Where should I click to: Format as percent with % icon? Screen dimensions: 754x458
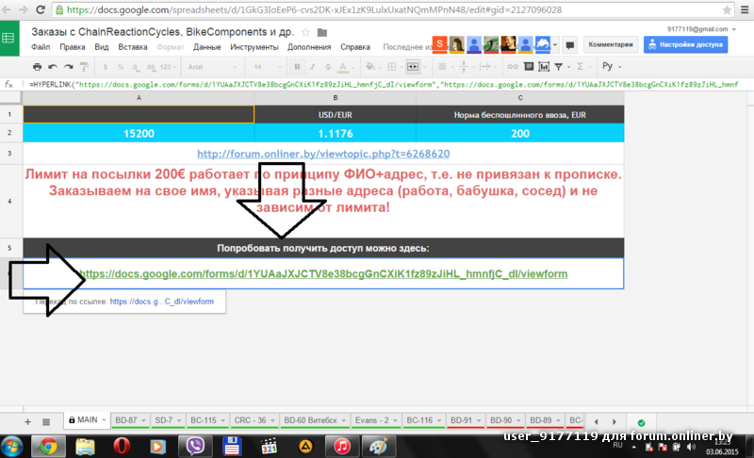(121, 67)
